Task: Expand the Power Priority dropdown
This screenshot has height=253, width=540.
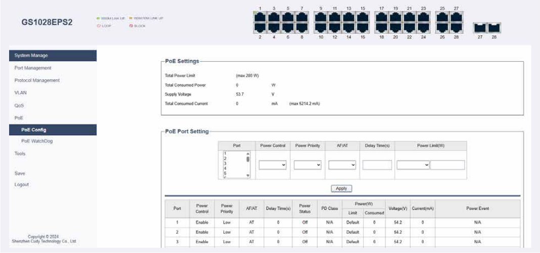Action: (x=308, y=165)
